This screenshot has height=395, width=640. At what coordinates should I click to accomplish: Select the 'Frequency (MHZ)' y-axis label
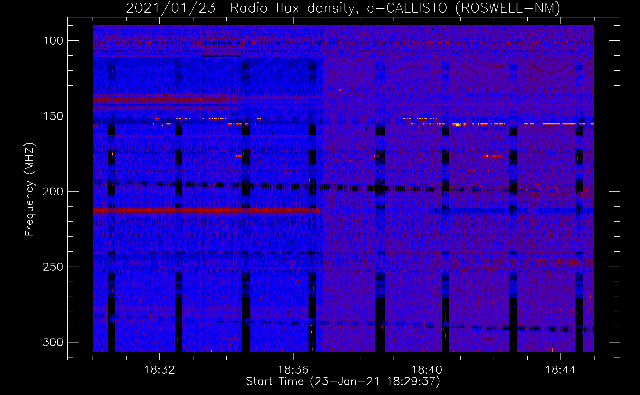pos(30,189)
